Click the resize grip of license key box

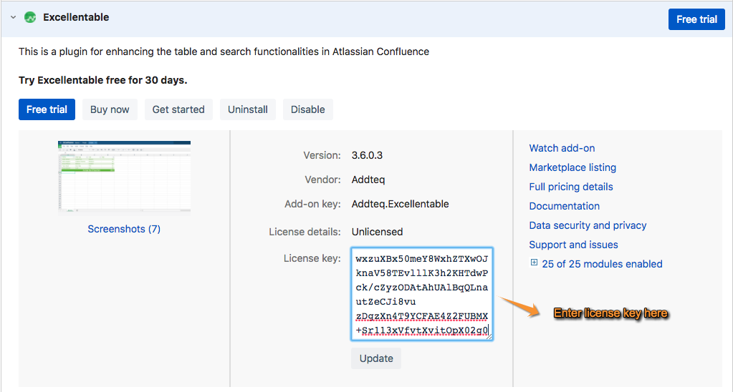[489, 336]
